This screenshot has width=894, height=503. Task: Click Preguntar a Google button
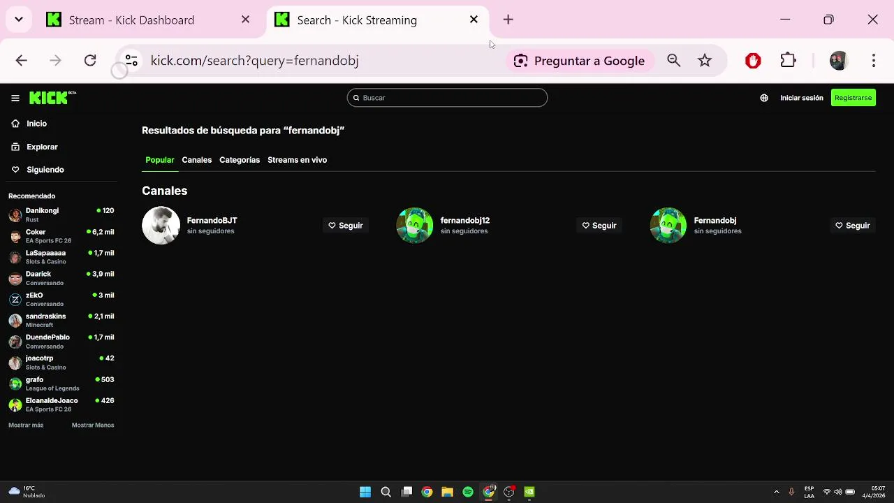click(579, 61)
